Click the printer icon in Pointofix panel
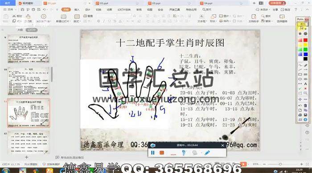This screenshot has height=173, width=312. [300, 115]
